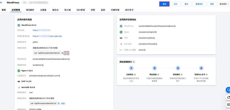Open the WordPress homepage http link

(x=42, y=30)
